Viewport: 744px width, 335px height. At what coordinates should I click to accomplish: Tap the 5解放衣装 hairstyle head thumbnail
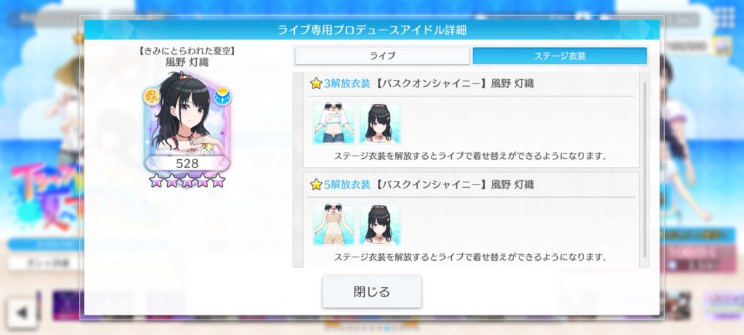pos(379,225)
